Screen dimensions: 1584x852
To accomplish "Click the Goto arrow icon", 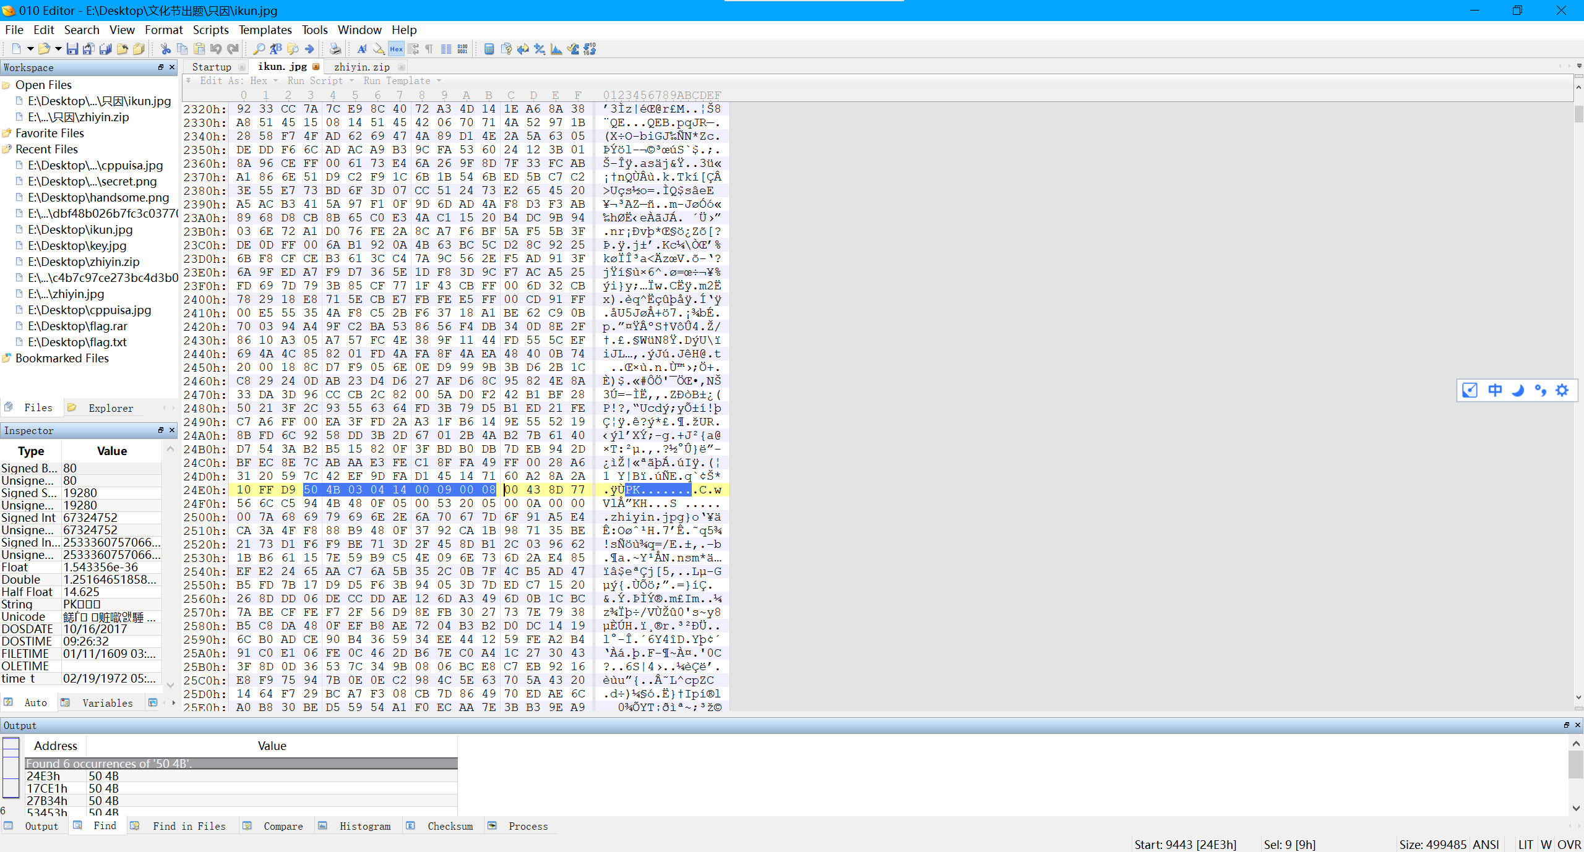I will [x=309, y=49].
